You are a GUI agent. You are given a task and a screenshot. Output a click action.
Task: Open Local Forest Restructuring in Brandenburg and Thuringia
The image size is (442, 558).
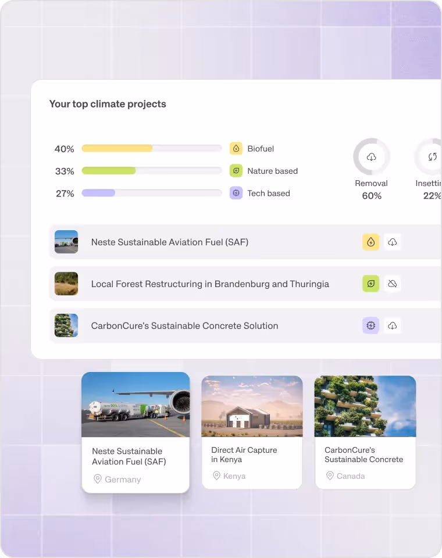coord(210,284)
